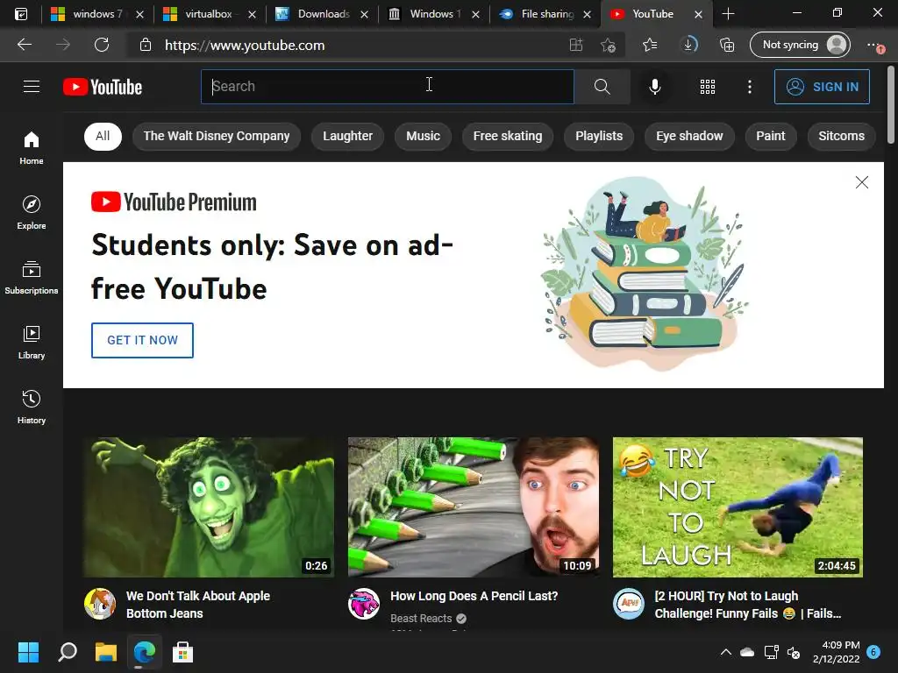Open the YouTube apps grid
The height and width of the screenshot is (673, 898).
[x=708, y=87]
